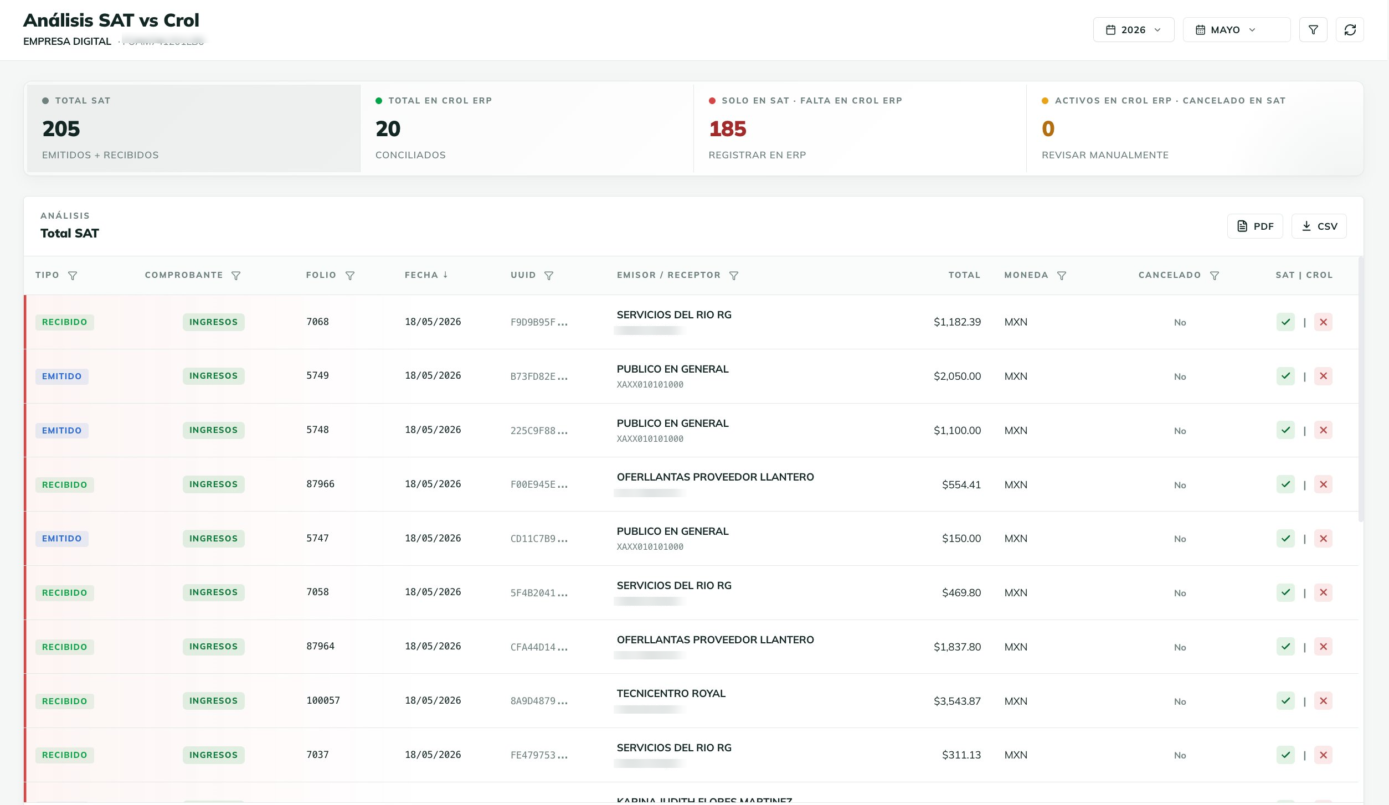The image size is (1389, 805).
Task: Select the Solo en SAT 185 card
Action: coord(860,128)
